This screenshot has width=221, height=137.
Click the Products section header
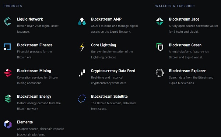[13, 6]
